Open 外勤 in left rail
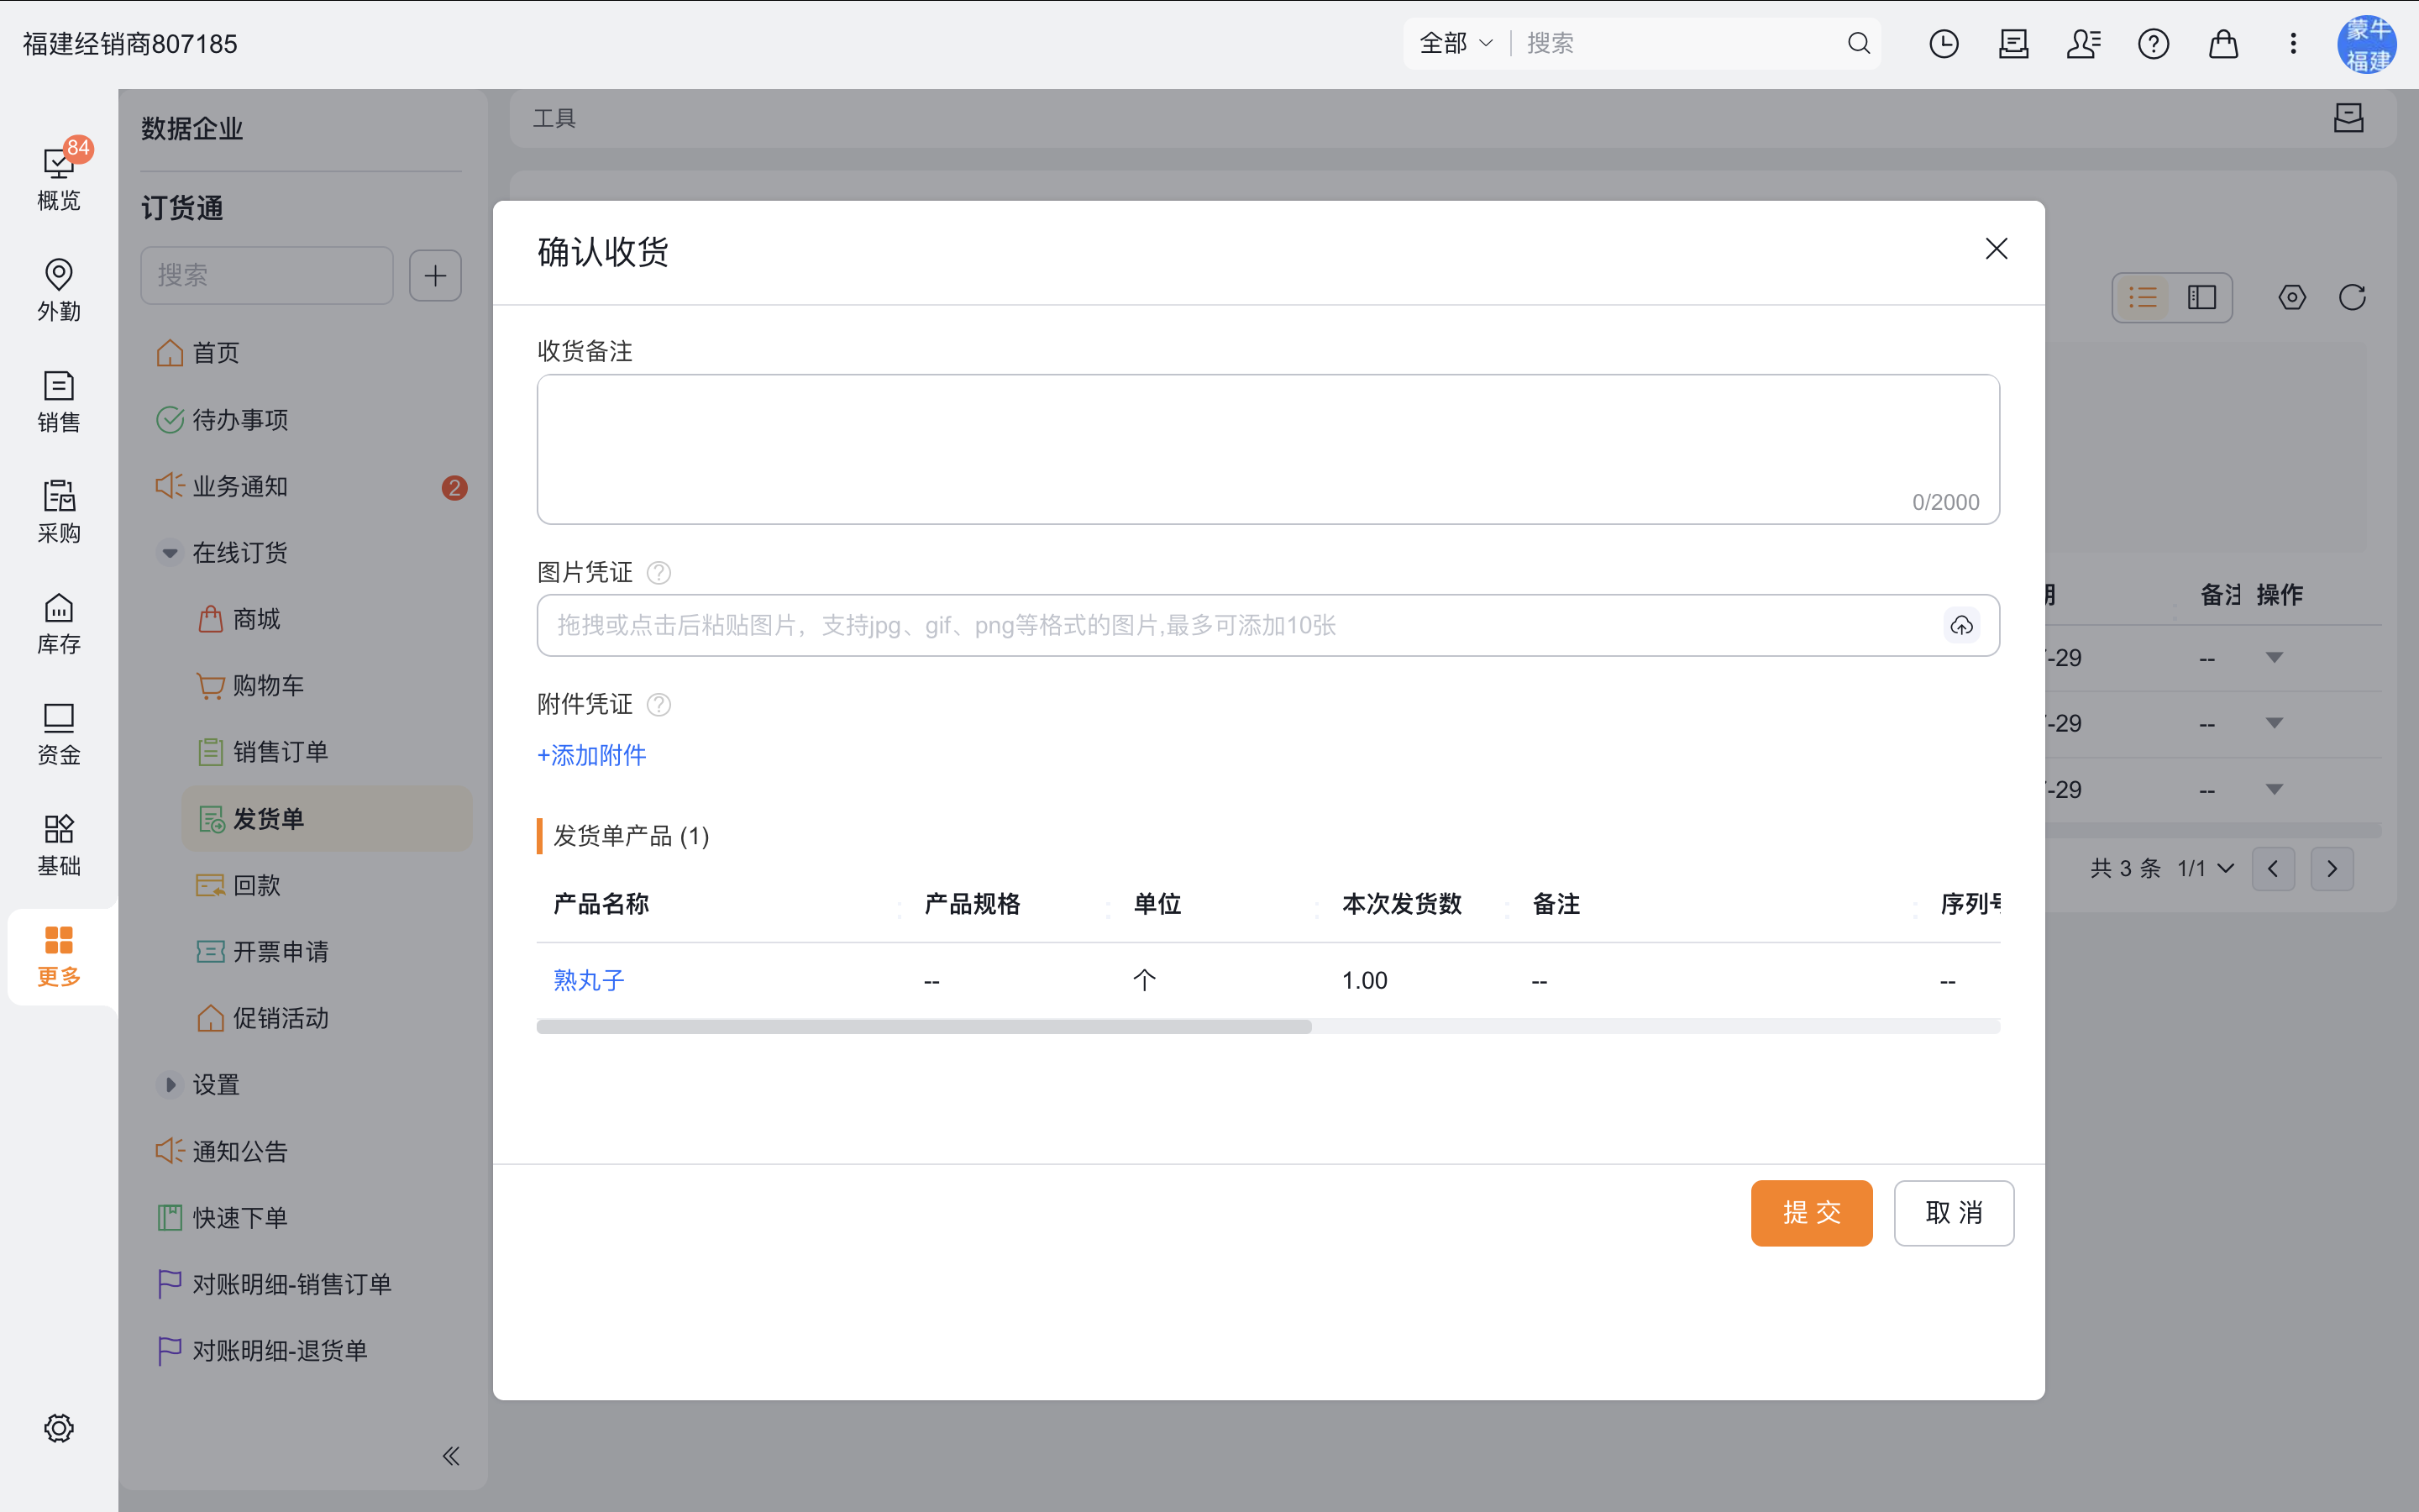 coord(59,290)
